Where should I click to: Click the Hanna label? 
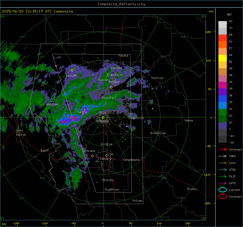189,120
